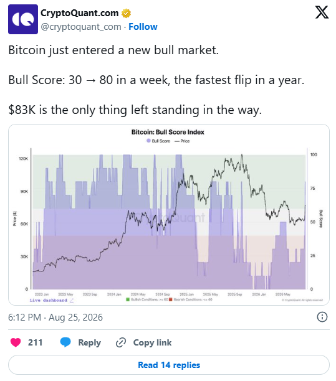Follow the CryptoQuant account

coord(143,27)
